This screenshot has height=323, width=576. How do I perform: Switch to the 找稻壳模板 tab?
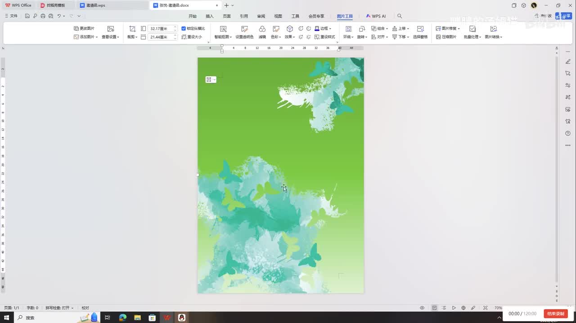pos(56,5)
